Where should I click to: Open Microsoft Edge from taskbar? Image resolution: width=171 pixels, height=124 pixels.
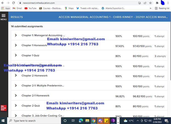81,121
